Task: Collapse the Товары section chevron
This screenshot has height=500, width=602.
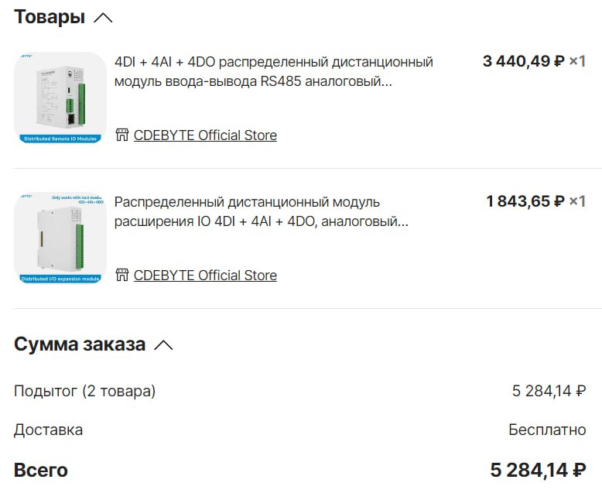Action: tap(103, 18)
